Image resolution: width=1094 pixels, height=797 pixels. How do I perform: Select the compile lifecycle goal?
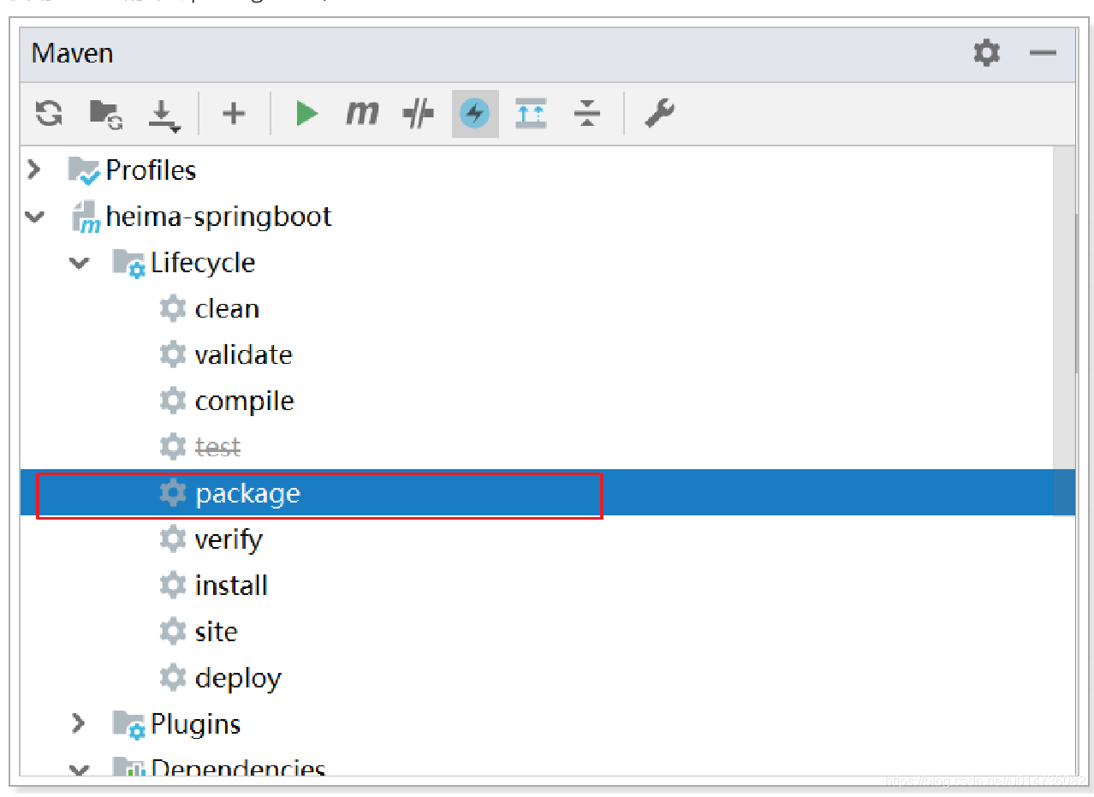point(244,401)
